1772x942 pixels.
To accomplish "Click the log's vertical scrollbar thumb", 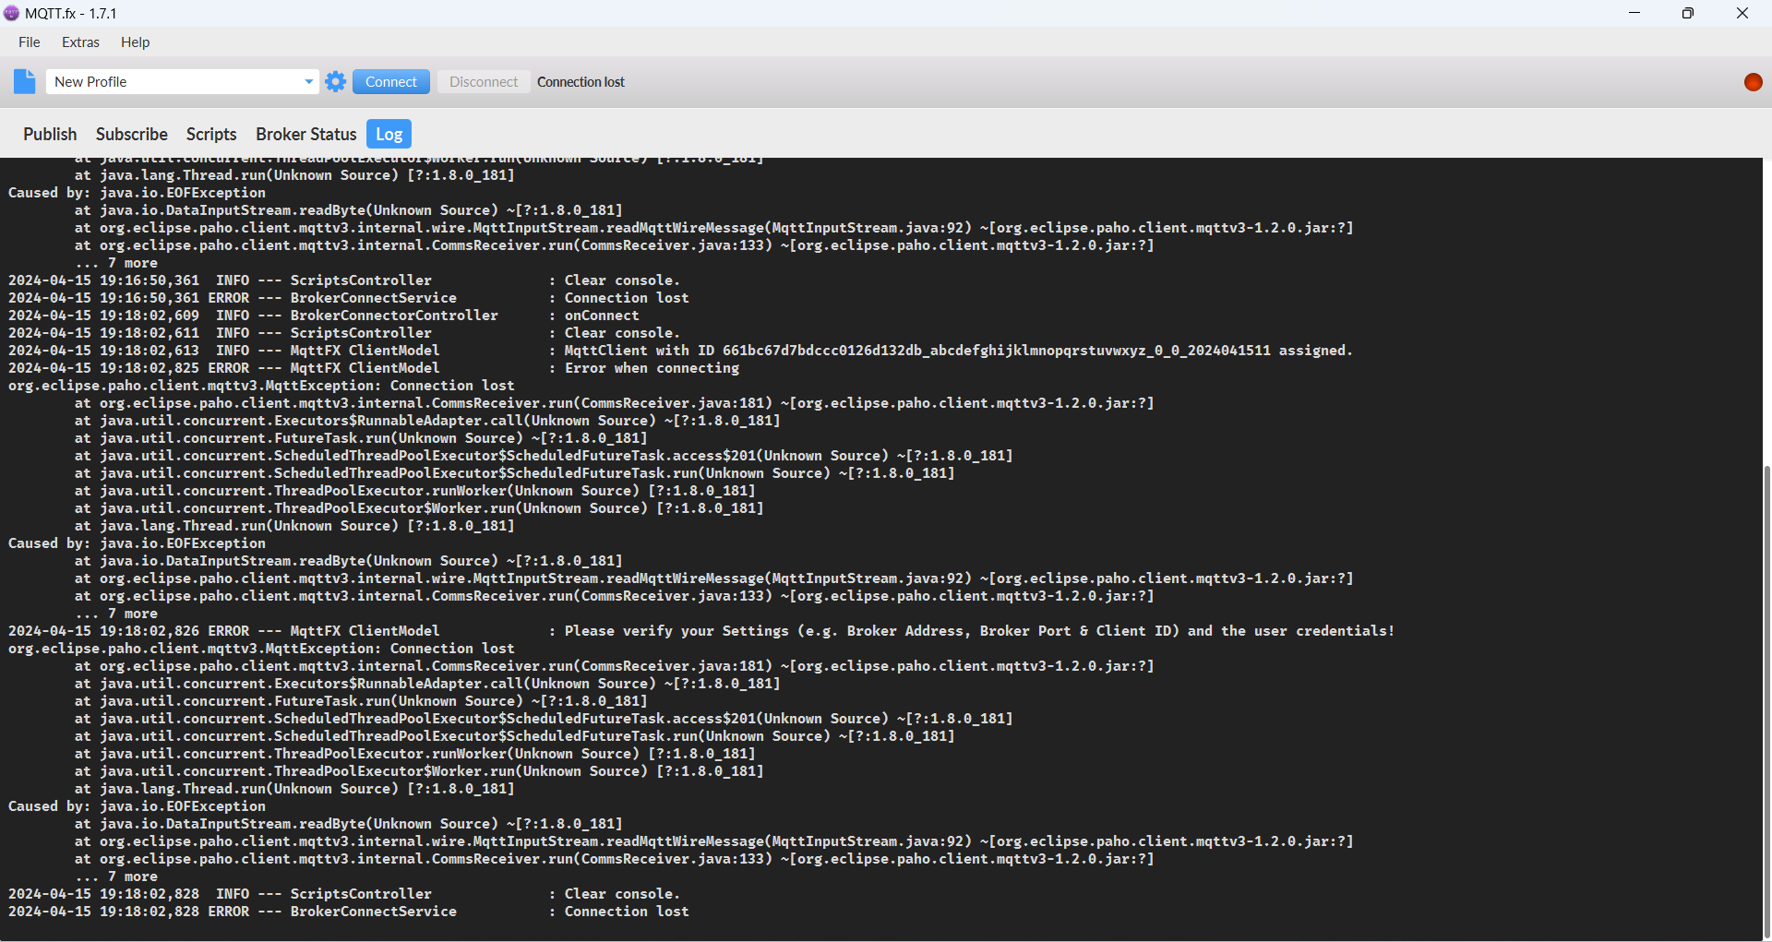I will (1766, 701).
